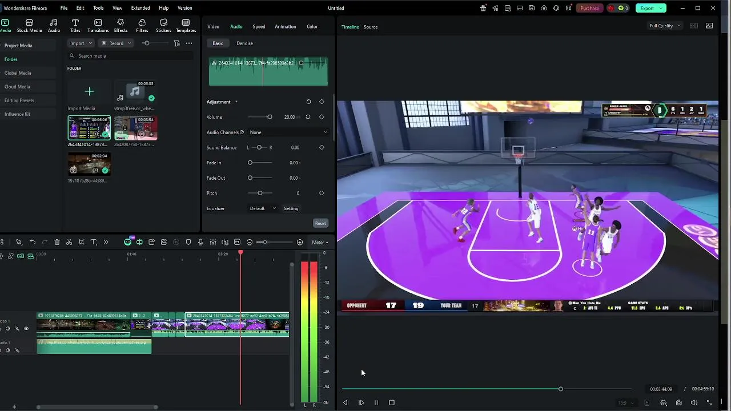The image size is (731, 411).
Task: Click the Equalizer Setting button
Action: pos(291,208)
